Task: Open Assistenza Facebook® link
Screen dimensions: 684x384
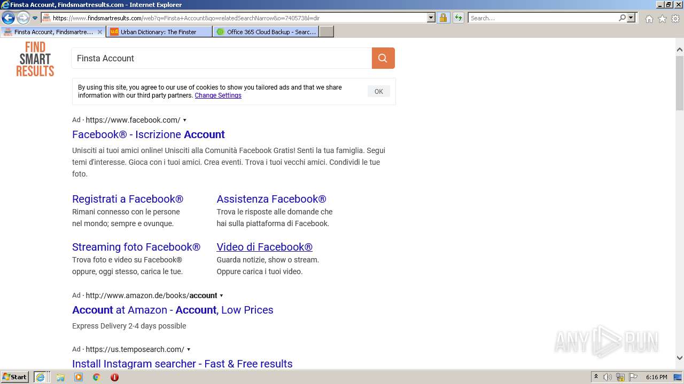Action: click(x=271, y=199)
